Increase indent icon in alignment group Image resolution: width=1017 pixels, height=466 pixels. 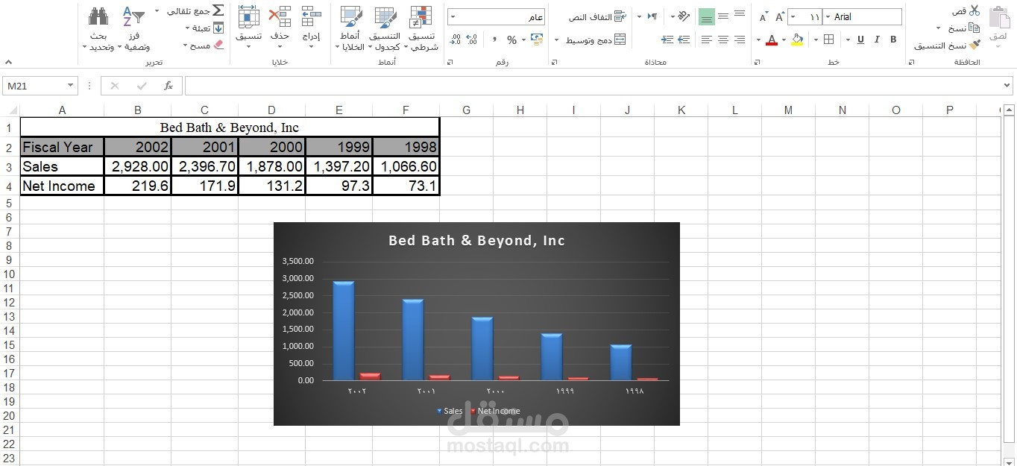(x=667, y=40)
